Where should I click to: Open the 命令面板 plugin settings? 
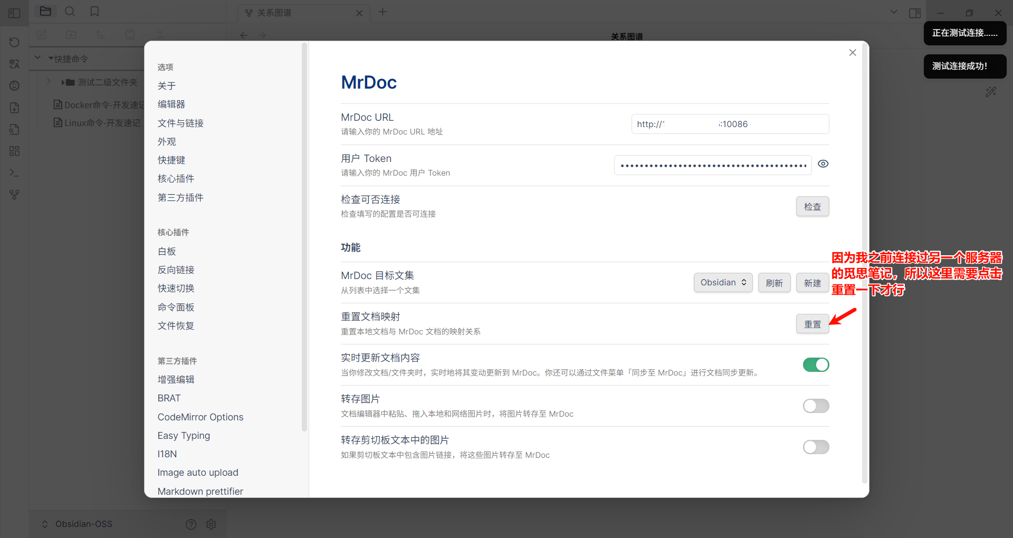(x=176, y=308)
